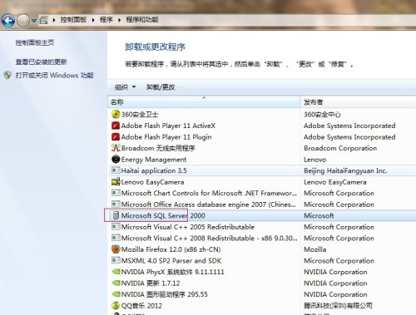Image resolution: width=416 pixels, height=315 pixels.
Task: Click publisher 腾讯科技(深圳)有限公司
Action: tap(338, 306)
